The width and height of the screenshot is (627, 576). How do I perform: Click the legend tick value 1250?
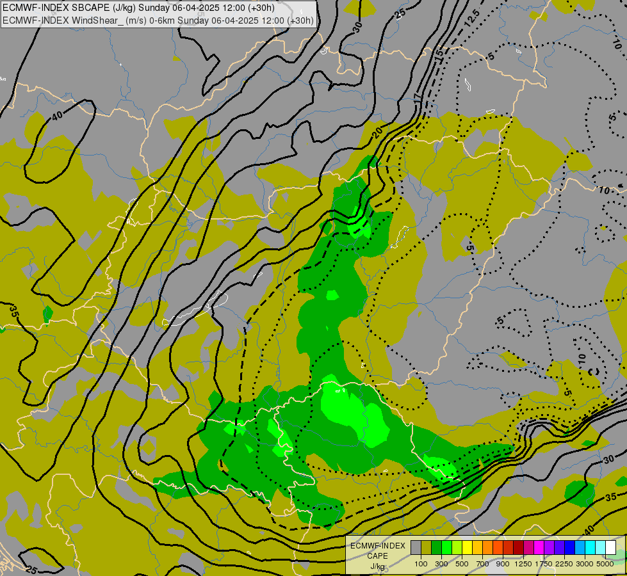(523, 564)
